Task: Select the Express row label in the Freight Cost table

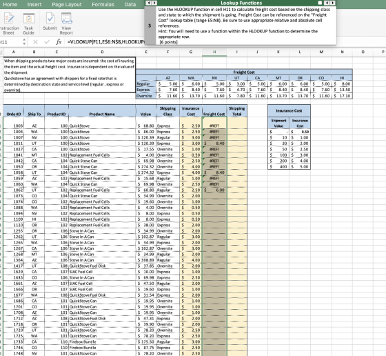Action: coord(146,90)
